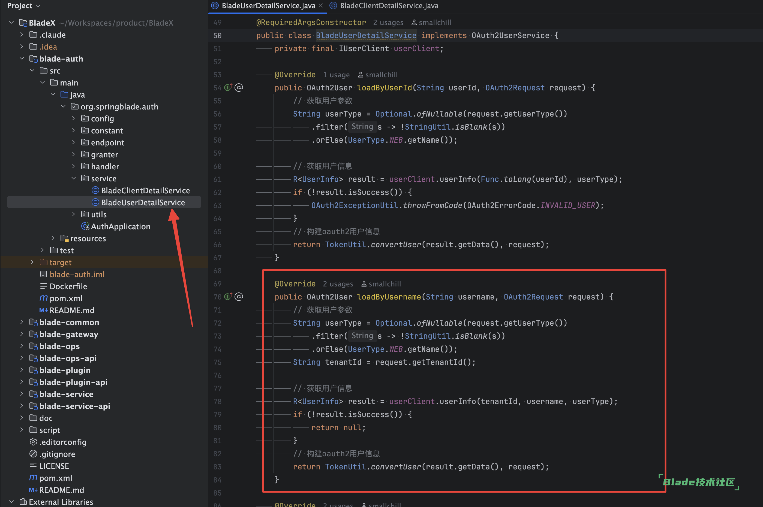Click the Markdown icon of root README.md
The image size is (763, 507).
pyautogui.click(x=33, y=490)
